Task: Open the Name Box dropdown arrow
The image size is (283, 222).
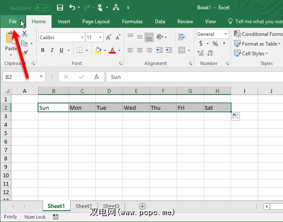Action: pos(41,77)
